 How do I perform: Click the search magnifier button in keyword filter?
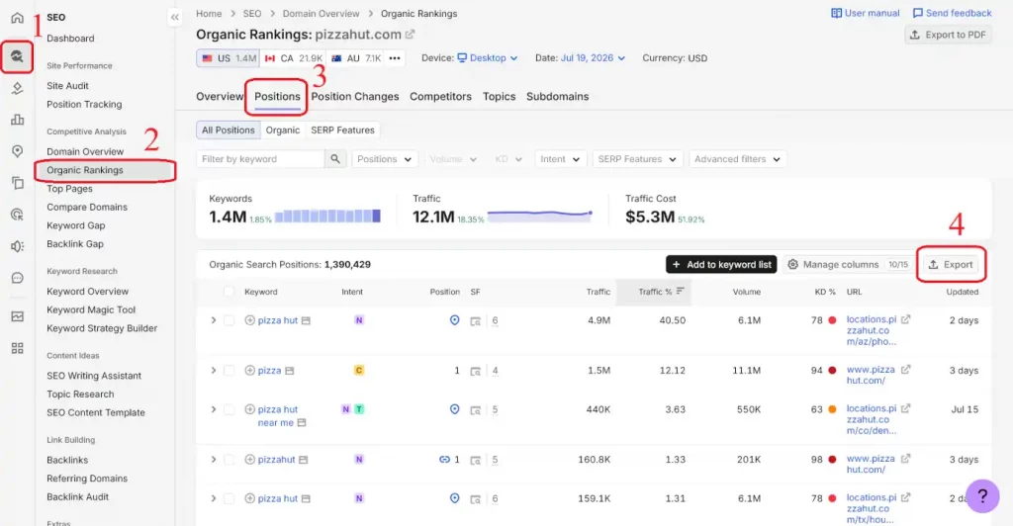coord(335,159)
